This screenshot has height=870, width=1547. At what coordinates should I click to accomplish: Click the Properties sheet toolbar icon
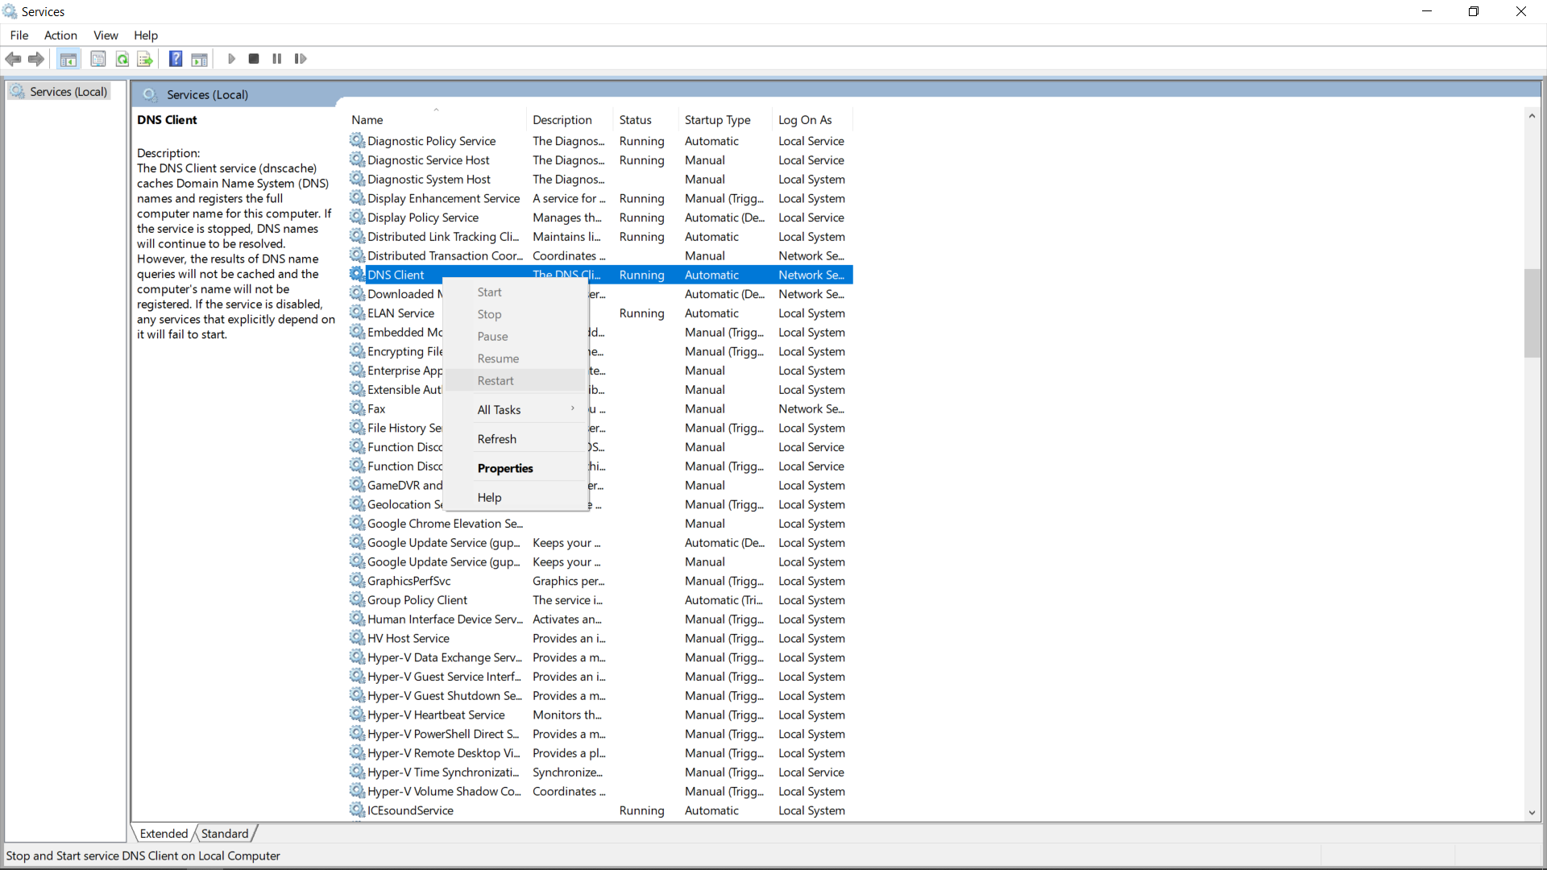[98, 59]
